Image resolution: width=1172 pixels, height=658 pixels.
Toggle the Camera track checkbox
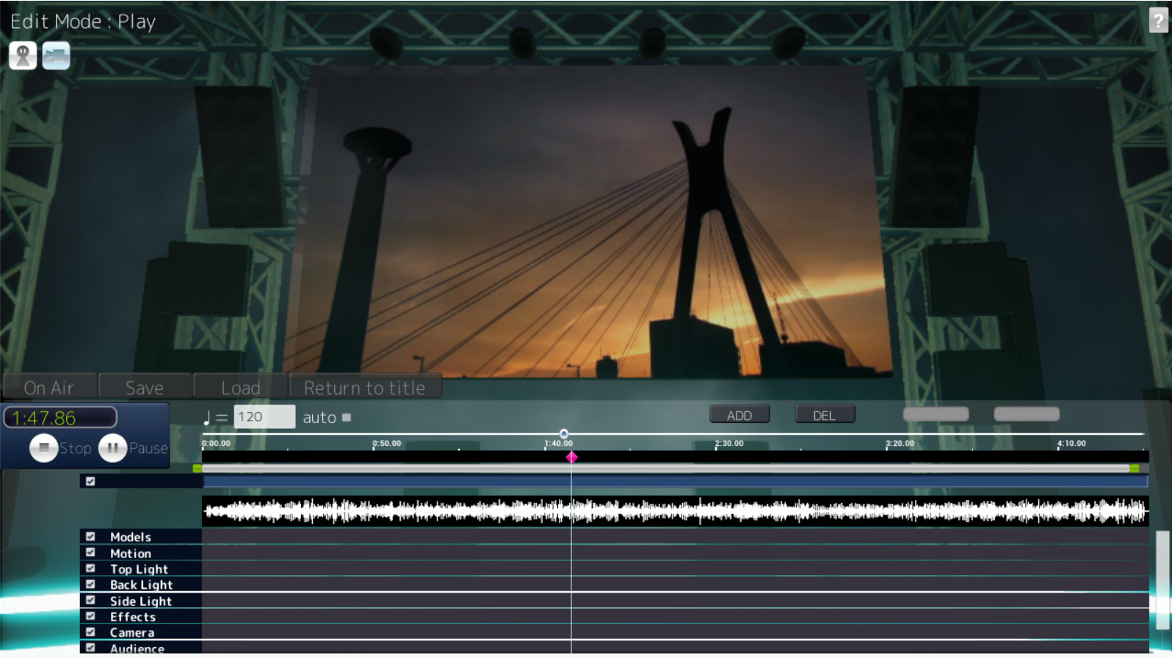click(x=90, y=632)
